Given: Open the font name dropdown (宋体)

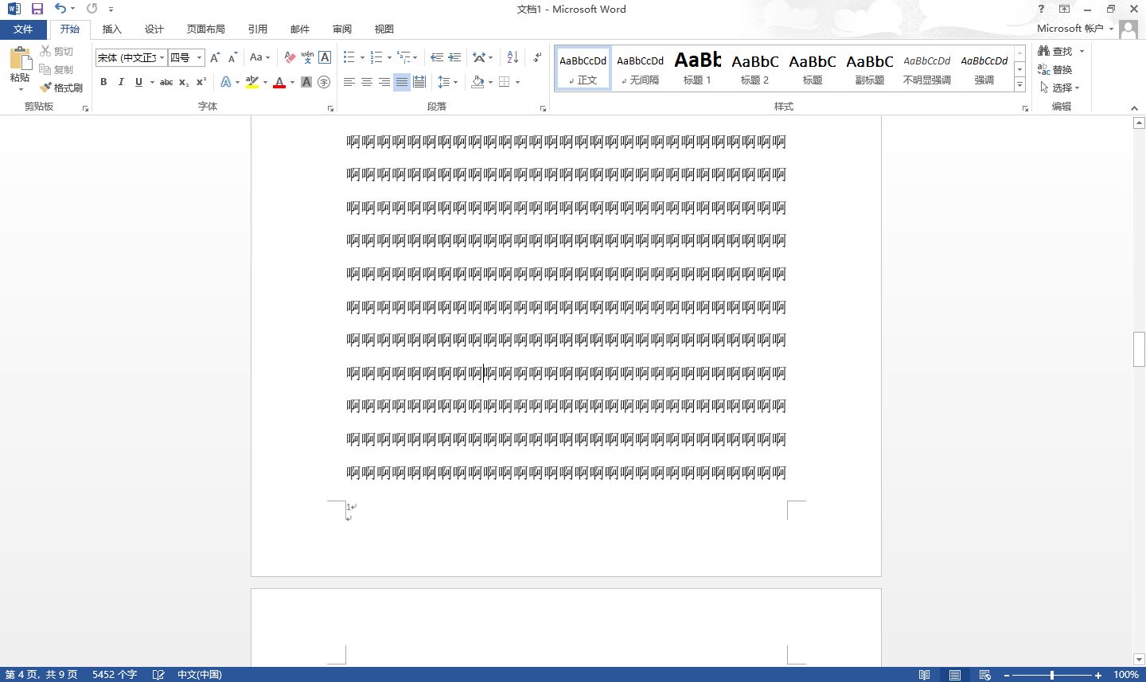Looking at the screenshot, I should point(162,57).
